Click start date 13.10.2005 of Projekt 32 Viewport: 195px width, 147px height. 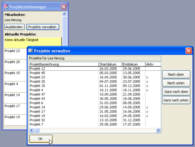(108, 120)
